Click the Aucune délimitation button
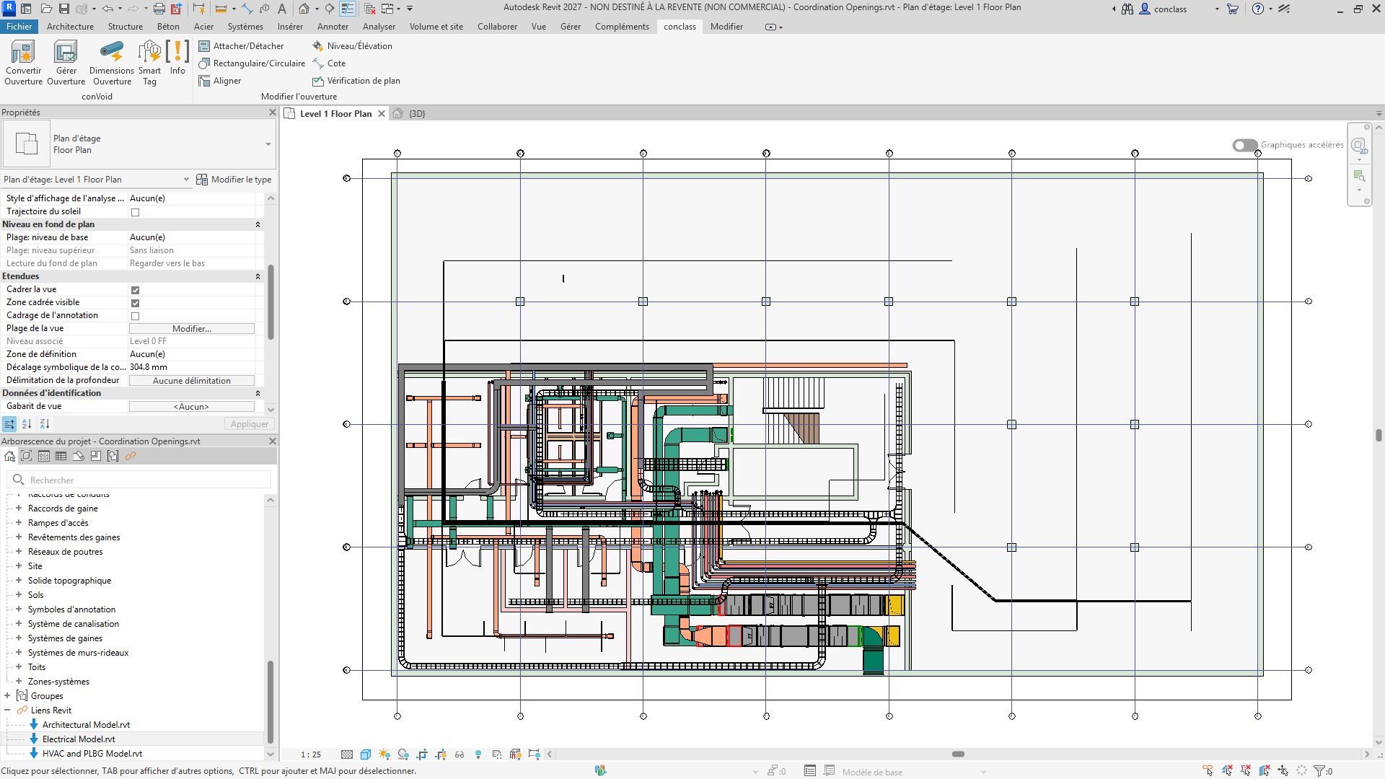The image size is (1385, 779). [x=192, y=381]
